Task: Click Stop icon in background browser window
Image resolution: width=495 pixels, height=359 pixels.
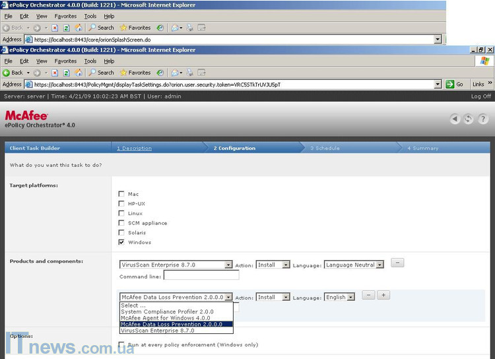Action: [x=55, y=28]
